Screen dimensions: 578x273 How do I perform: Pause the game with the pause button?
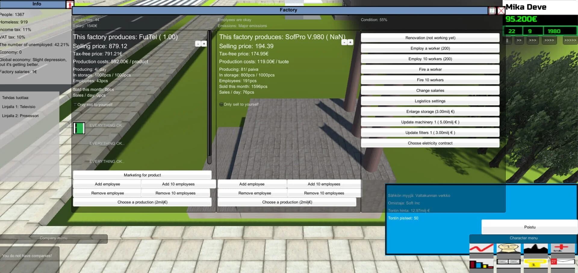point(507,40)
